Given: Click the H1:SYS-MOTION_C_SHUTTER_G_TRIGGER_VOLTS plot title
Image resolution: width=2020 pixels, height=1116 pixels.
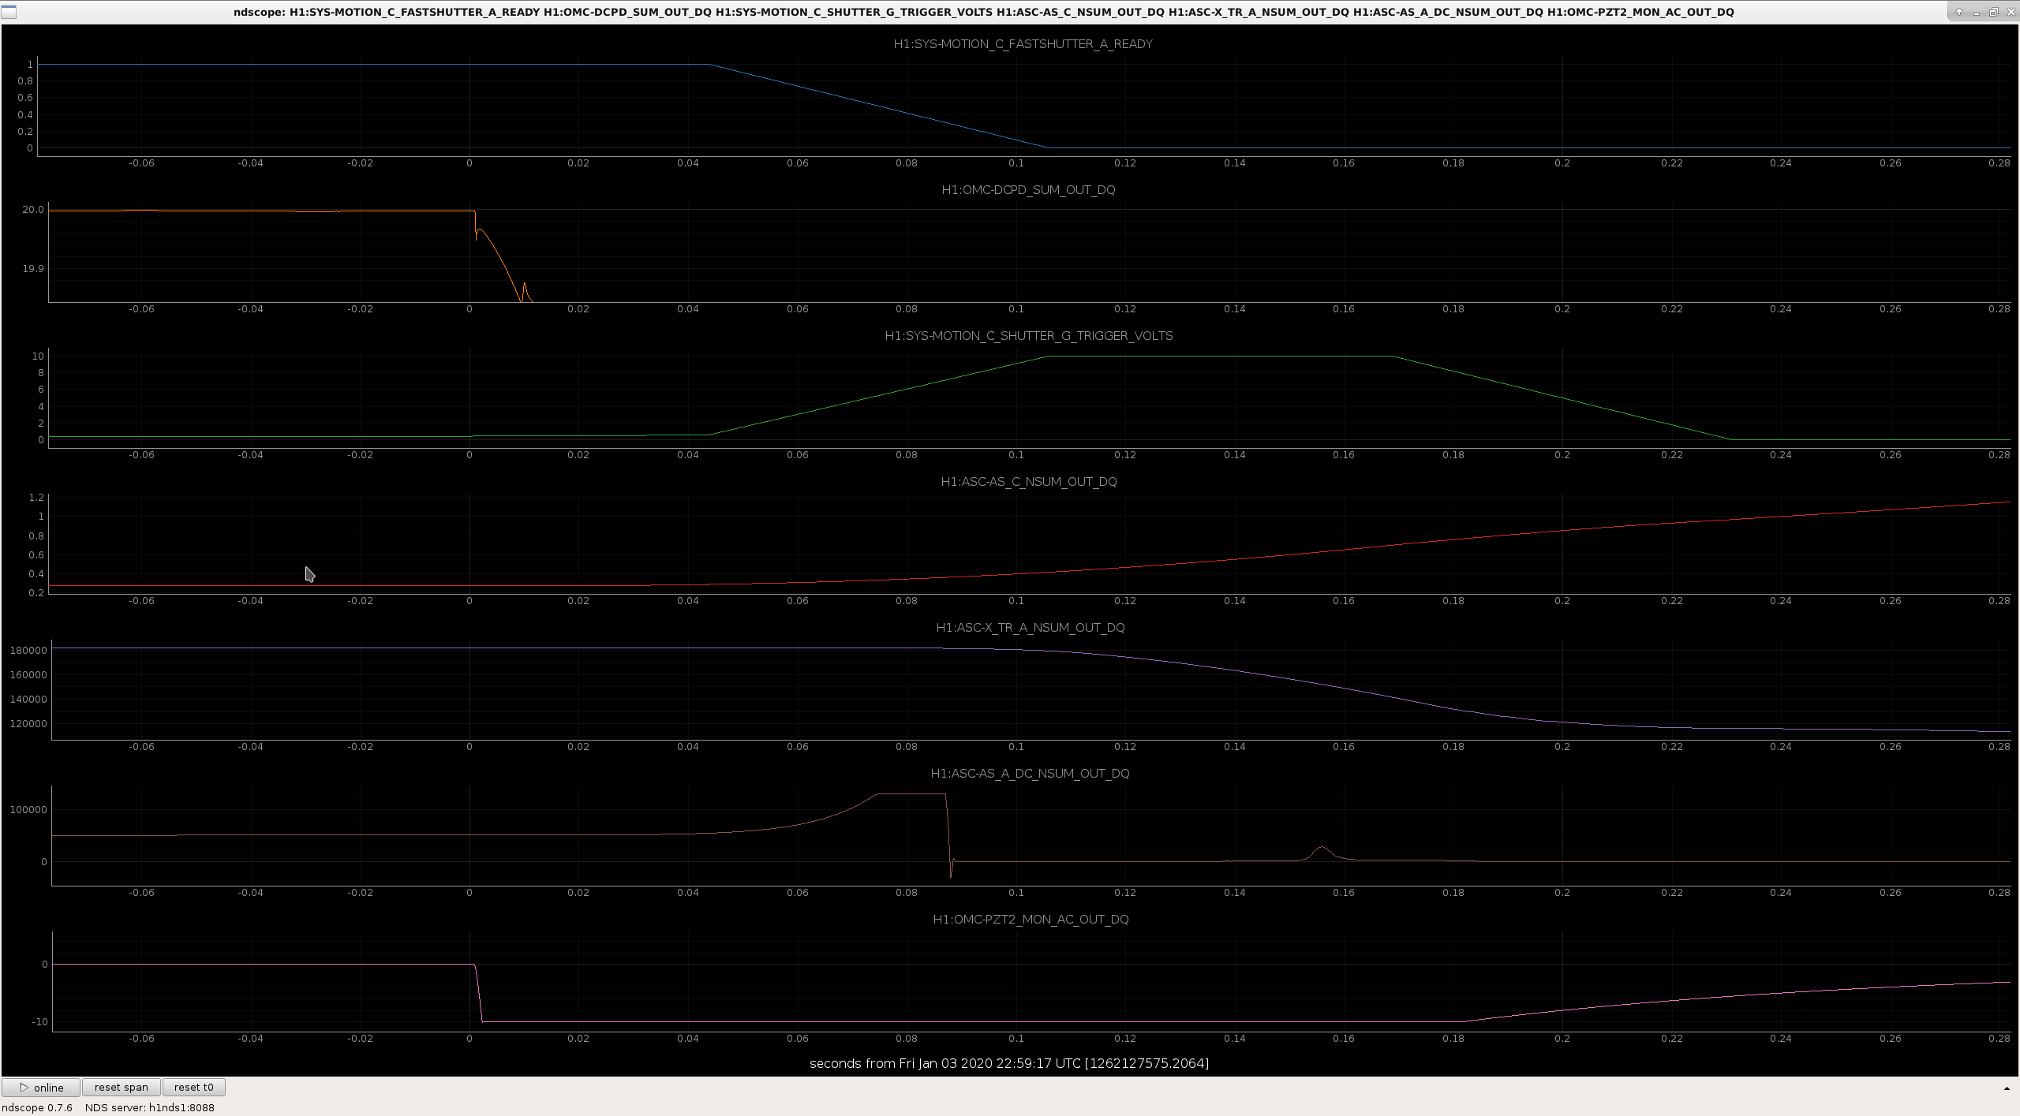Looking at the screenshot, I should [1028, 336].
